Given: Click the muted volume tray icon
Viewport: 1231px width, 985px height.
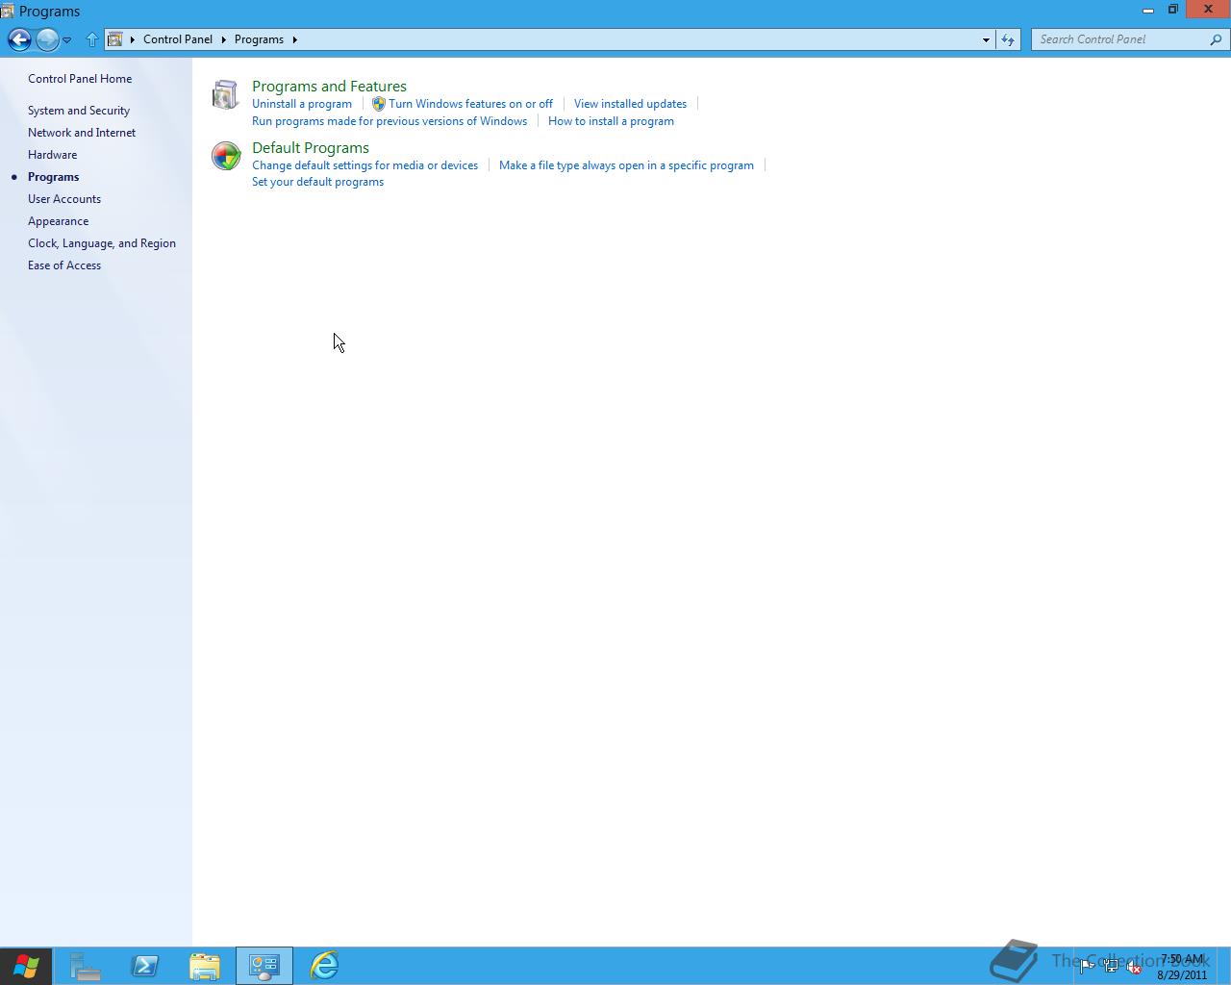Looking at the screenshot, I should pyautogui.click(x=1135, y=968).
